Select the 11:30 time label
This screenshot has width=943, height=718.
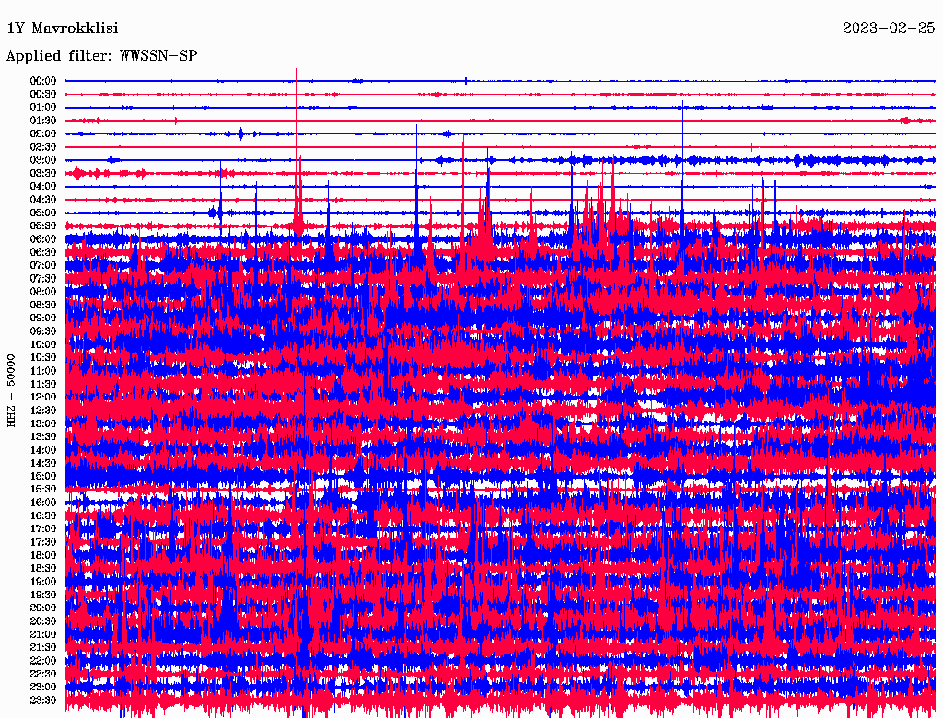(43, 384)
